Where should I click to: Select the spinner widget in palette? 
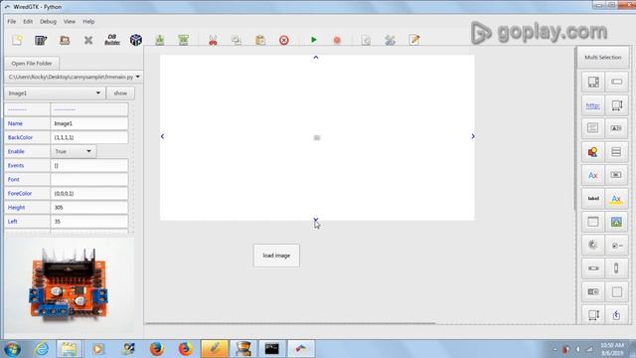[593, 245]
